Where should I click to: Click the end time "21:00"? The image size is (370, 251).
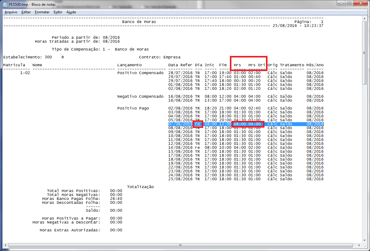click(x=225, y=108)
